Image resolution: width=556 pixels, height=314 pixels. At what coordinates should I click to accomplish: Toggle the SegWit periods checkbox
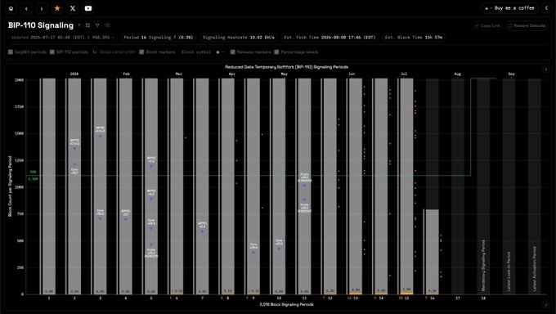(11, 52)
